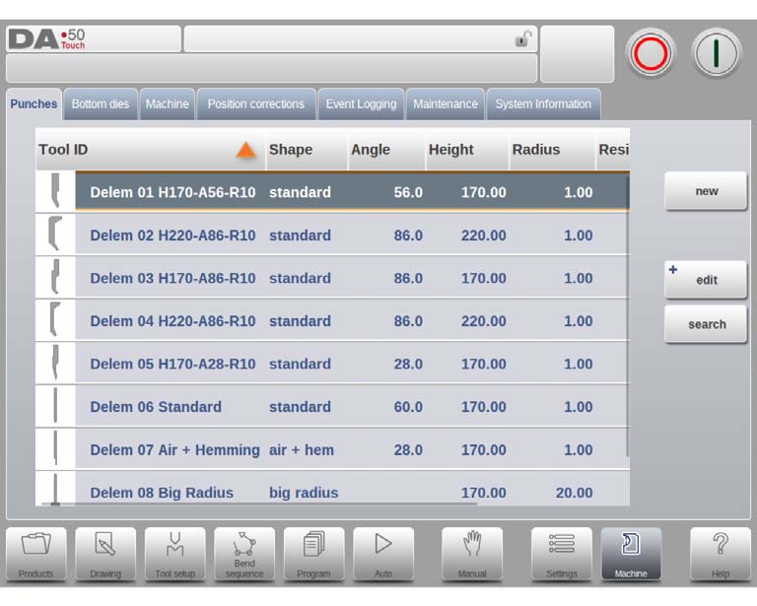Click the search button
The height and width of the screenshot is (606, 757).
click(x=706, y=324)
